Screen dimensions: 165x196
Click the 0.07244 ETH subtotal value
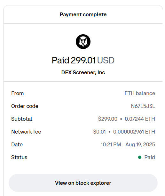(140, 119)
